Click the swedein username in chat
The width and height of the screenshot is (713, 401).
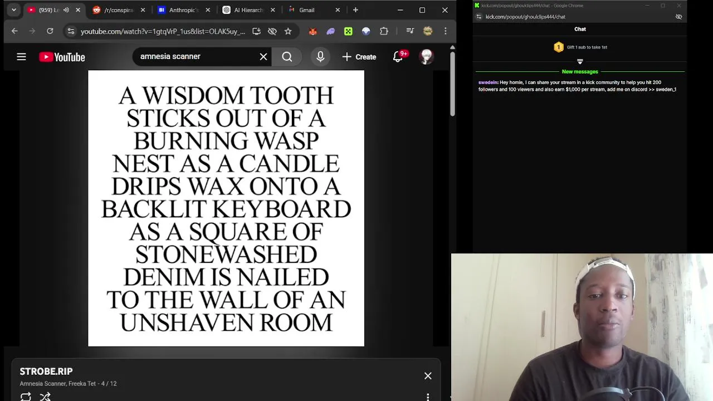[x=488, y=82]
